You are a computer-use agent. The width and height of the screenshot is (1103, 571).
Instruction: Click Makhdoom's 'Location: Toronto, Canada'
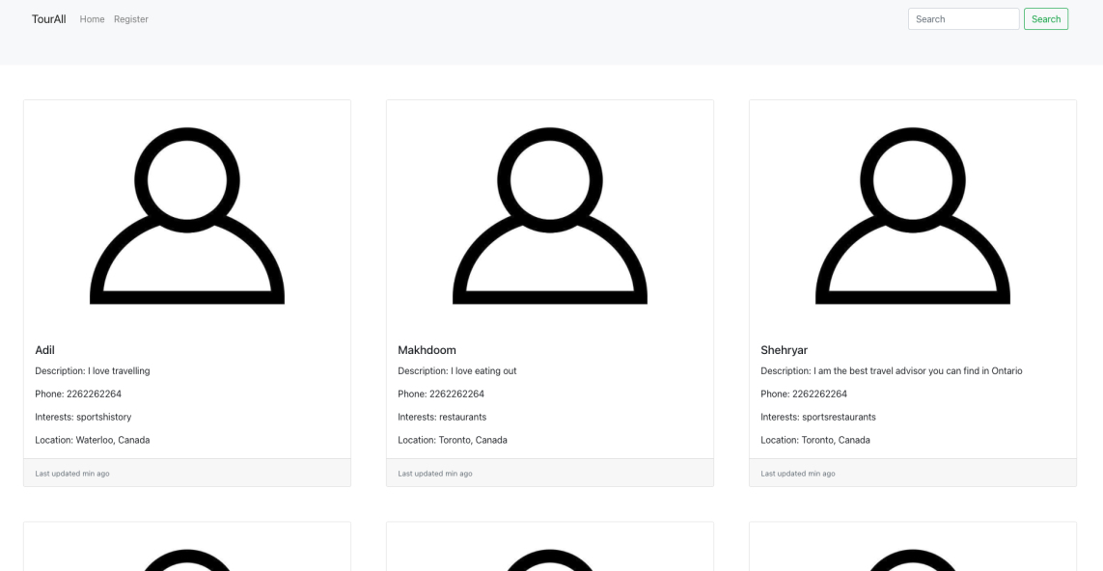(x=453, y=440)
